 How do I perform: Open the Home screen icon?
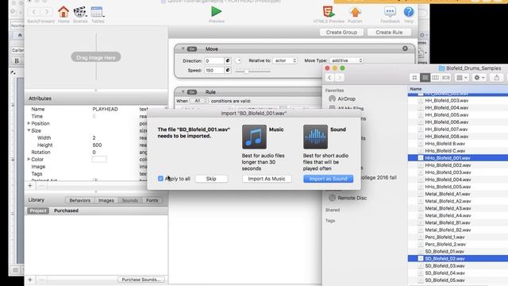(x=63, y=13)
